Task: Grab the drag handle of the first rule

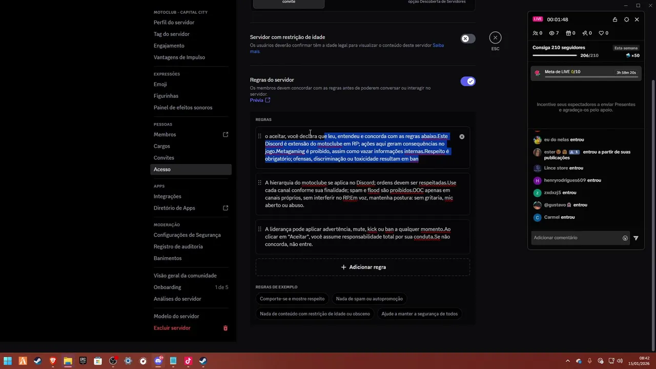Action: [x=260, y=136]
